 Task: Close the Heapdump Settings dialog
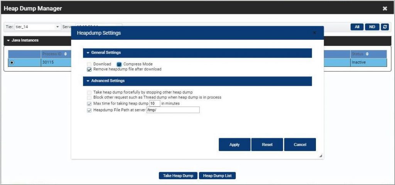[x=315, y=33]
